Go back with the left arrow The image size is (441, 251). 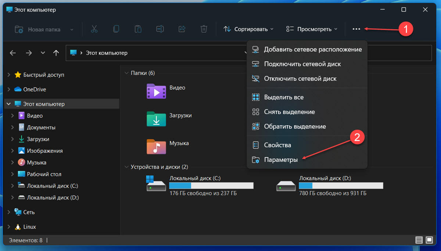[13, 53]
